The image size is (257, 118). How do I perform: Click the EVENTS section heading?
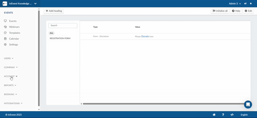[8, 13]
